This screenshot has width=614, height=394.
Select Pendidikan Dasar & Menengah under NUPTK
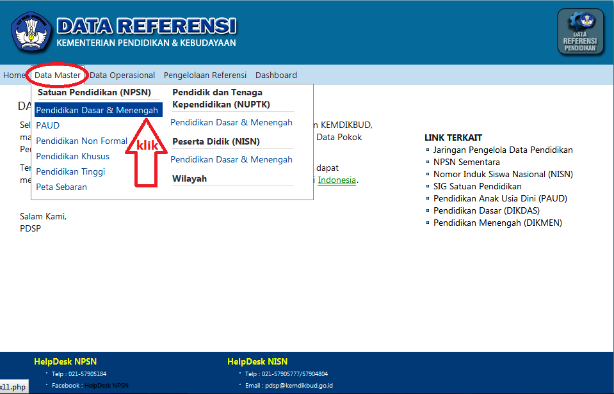pos(232,122)
